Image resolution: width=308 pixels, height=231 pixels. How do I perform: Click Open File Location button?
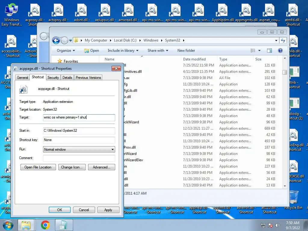38,167
